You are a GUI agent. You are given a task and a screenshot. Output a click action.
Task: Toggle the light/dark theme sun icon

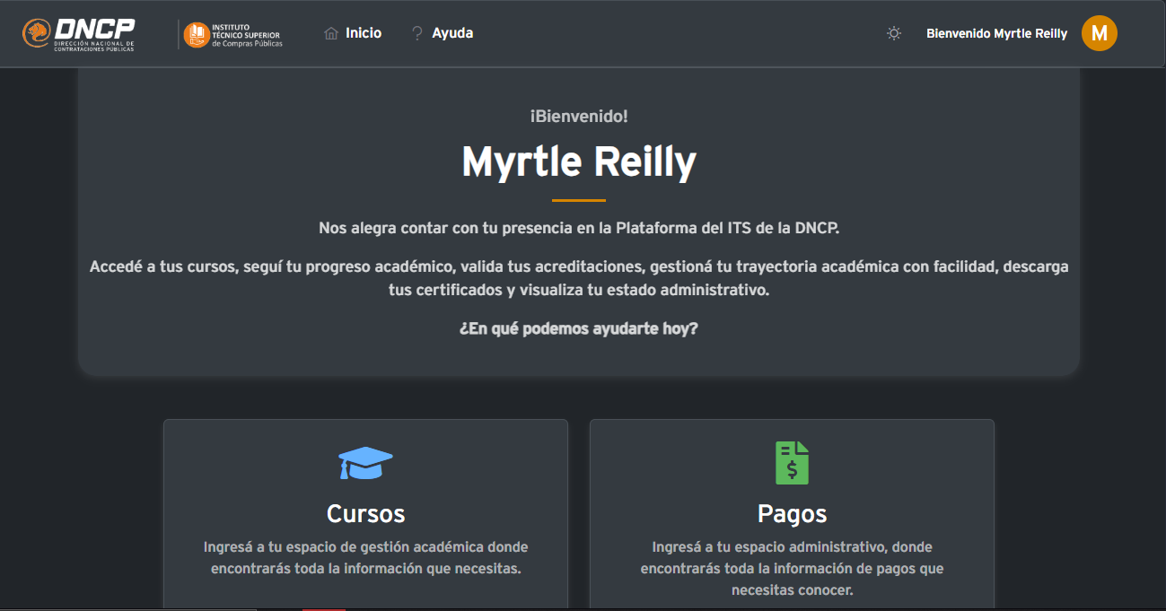coord(893,33)
